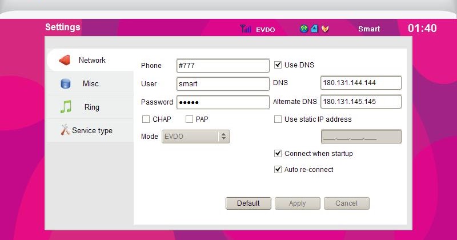
Task: Click the blue database Misc. icon
Action: pyautogui.click(x=65, y=83)
